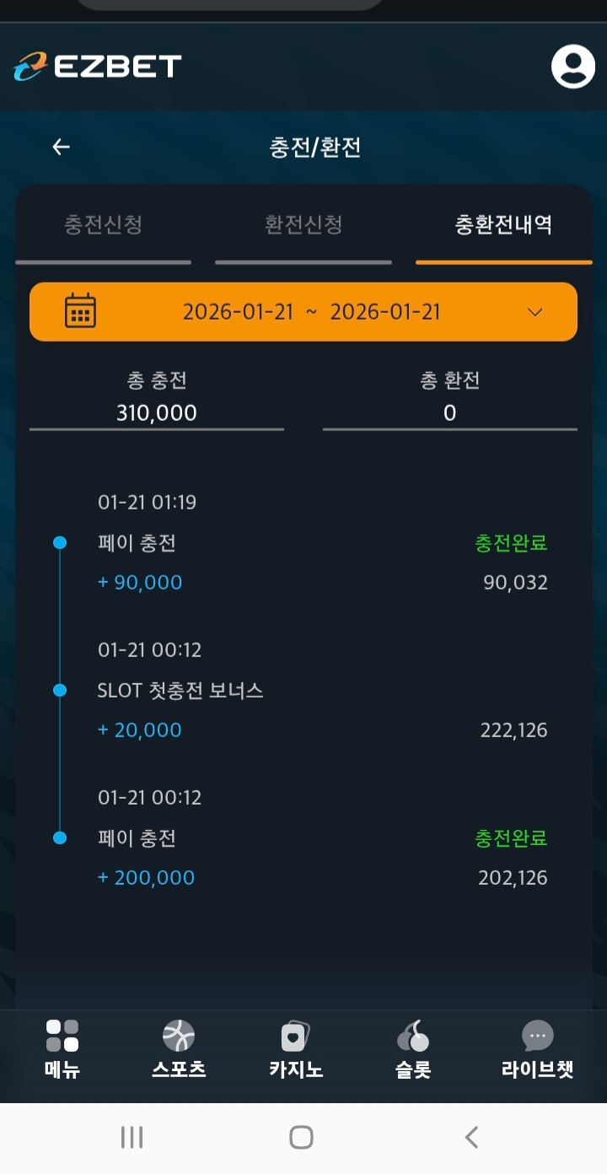Open 라이브챗 live chat
Screen dimensions: 607x1174
pos(537,1049)
